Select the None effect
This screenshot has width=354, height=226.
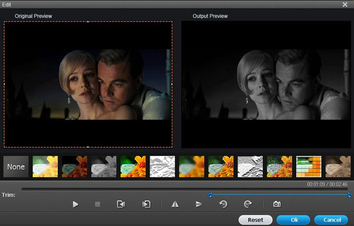(16, 167)
